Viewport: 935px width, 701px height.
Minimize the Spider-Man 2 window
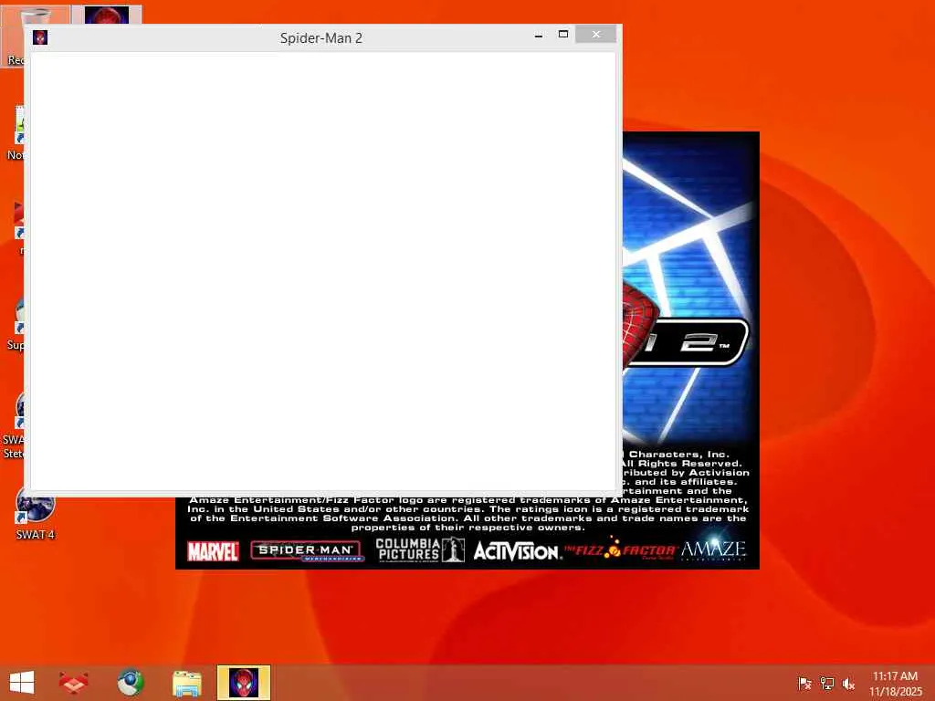539,36
